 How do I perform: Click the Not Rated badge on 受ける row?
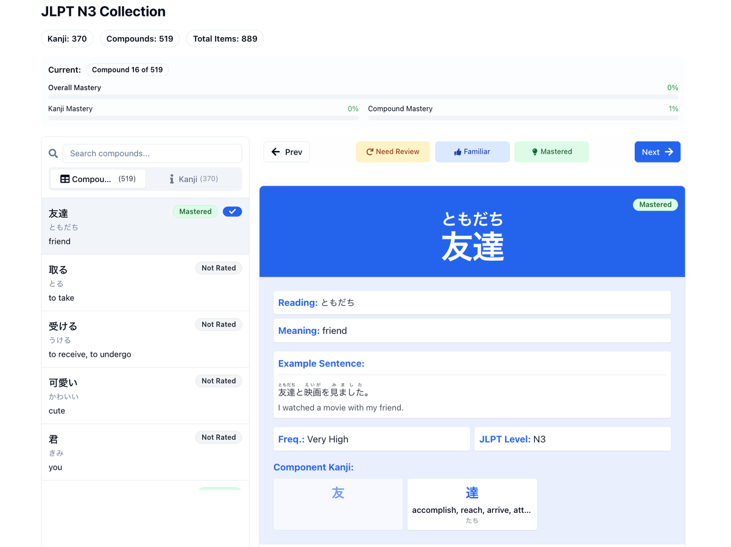coord(219,325)
